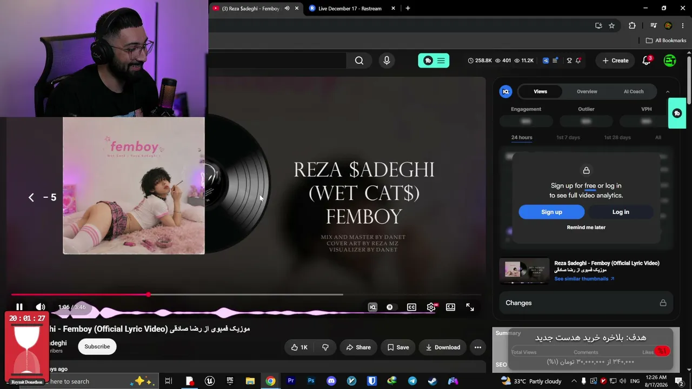The width and height of the screenshot is (692, 389).
Task: Click the YouTube search magnifier button
Action: (359, 61)
